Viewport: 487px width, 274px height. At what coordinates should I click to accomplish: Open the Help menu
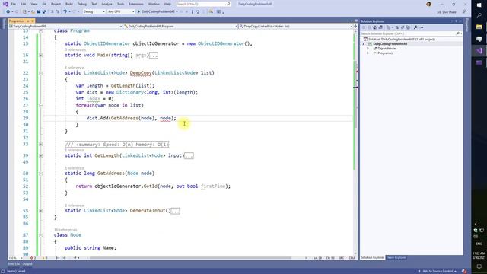pyautogui.click(x=167, y=4)
